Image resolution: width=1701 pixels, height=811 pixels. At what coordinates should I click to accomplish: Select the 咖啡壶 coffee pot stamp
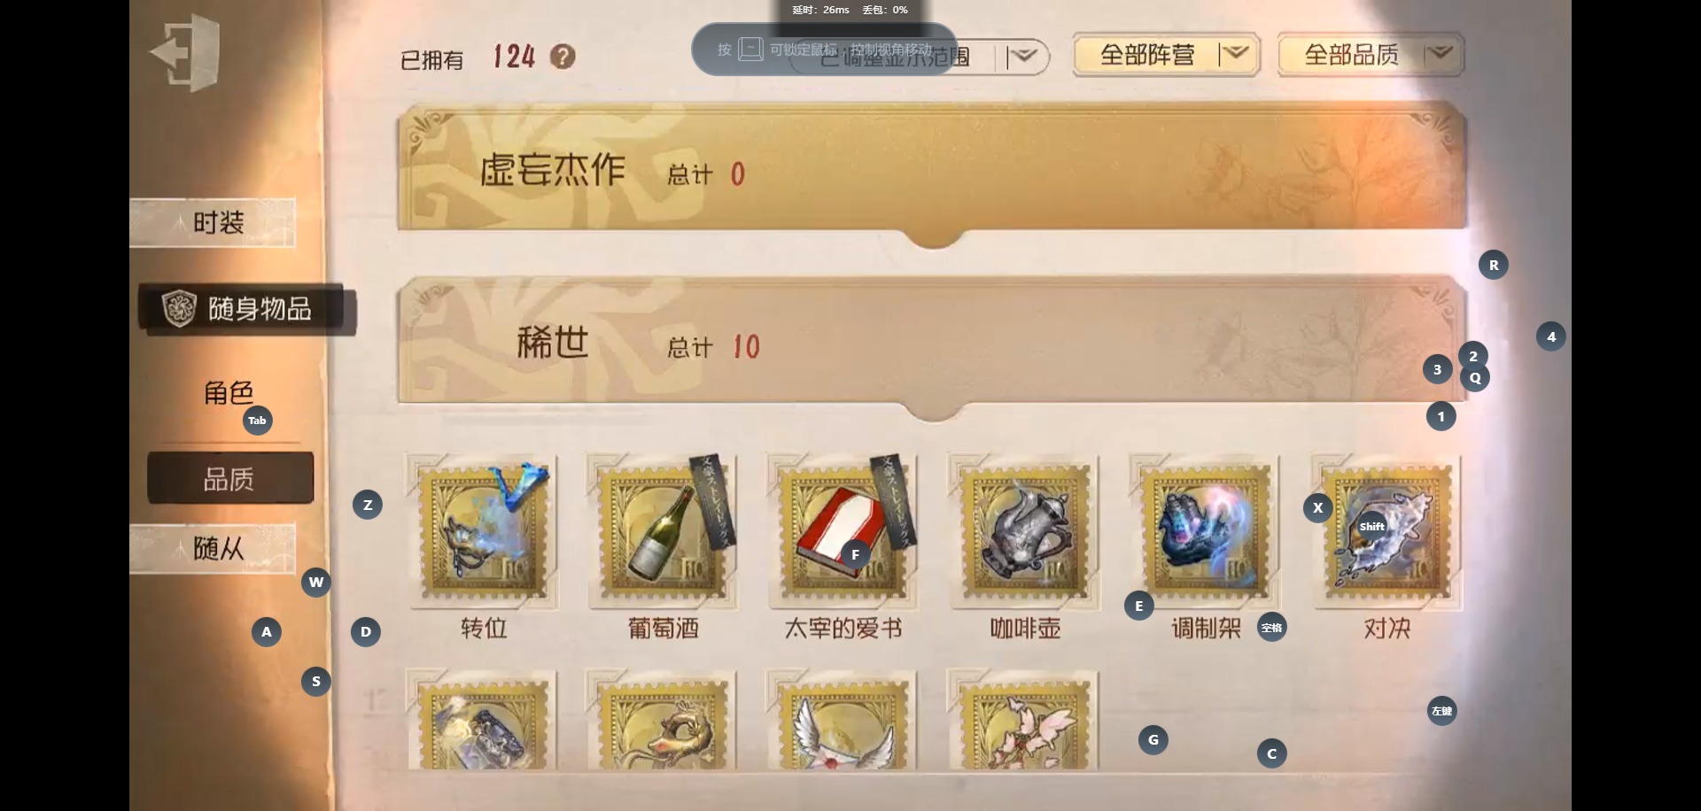[x=1024, y=531]
